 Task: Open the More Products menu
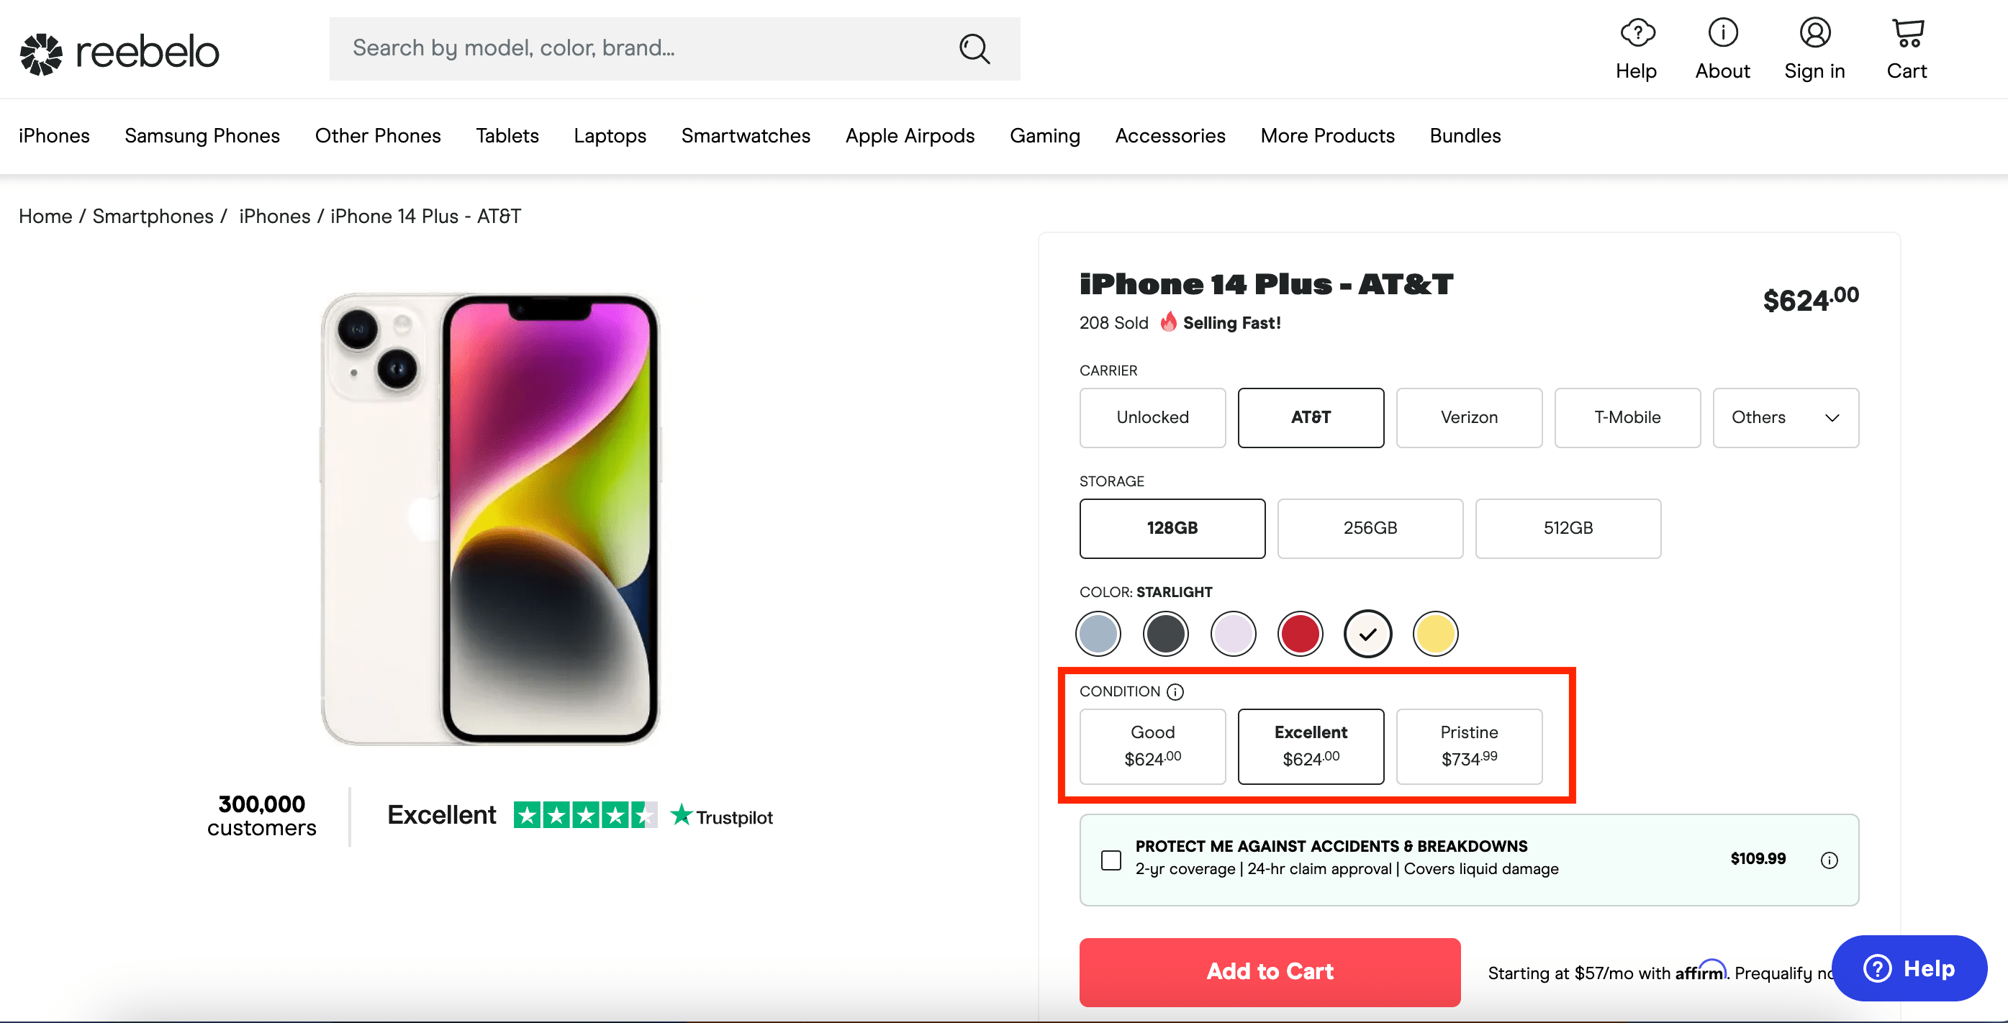point(1326,135)
